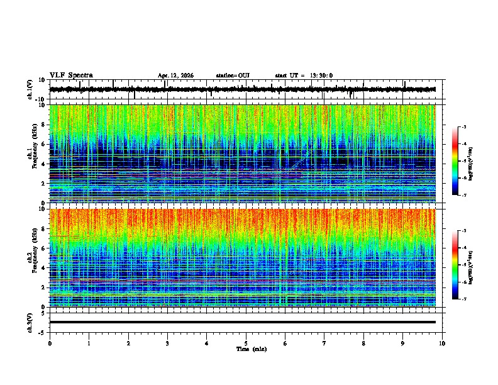498x385 pixels.
Task: Click the ch.1 "Frequency (kHz)" axis label
Action: 35,146
